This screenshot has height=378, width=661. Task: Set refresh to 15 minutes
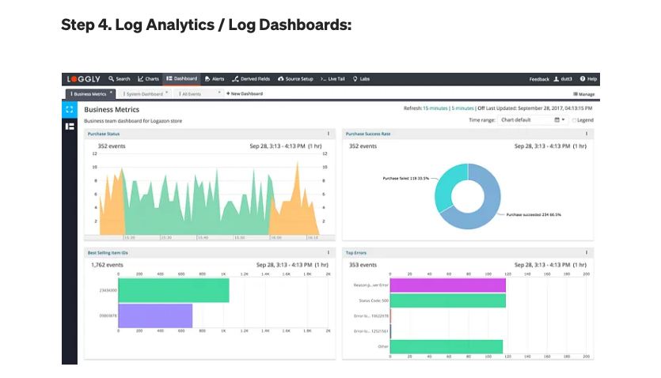[x=435, y=108]
